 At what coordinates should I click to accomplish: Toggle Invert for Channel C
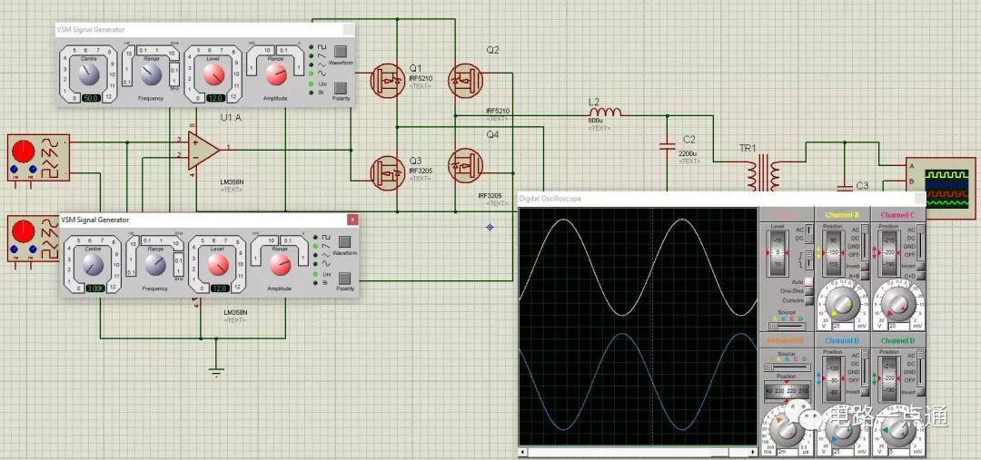pos(919,266)
